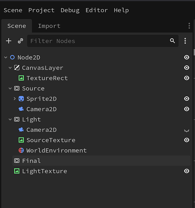Switch to the Import tab
This screenshot has width=195, height=208.
49,26
